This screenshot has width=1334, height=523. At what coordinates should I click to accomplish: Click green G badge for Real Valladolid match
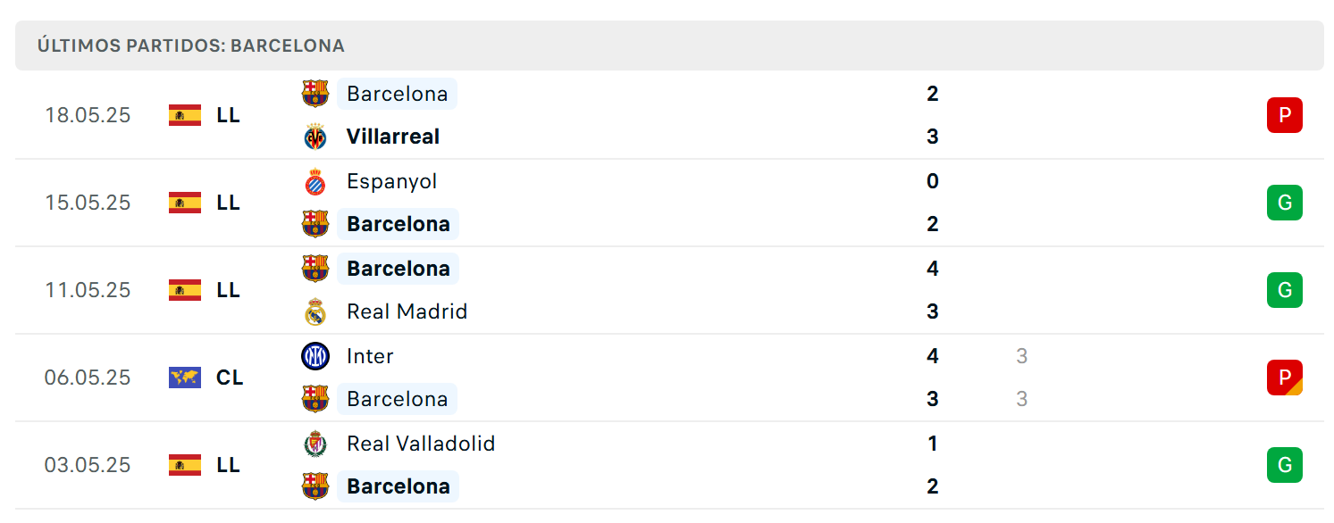coord(1285,465)
